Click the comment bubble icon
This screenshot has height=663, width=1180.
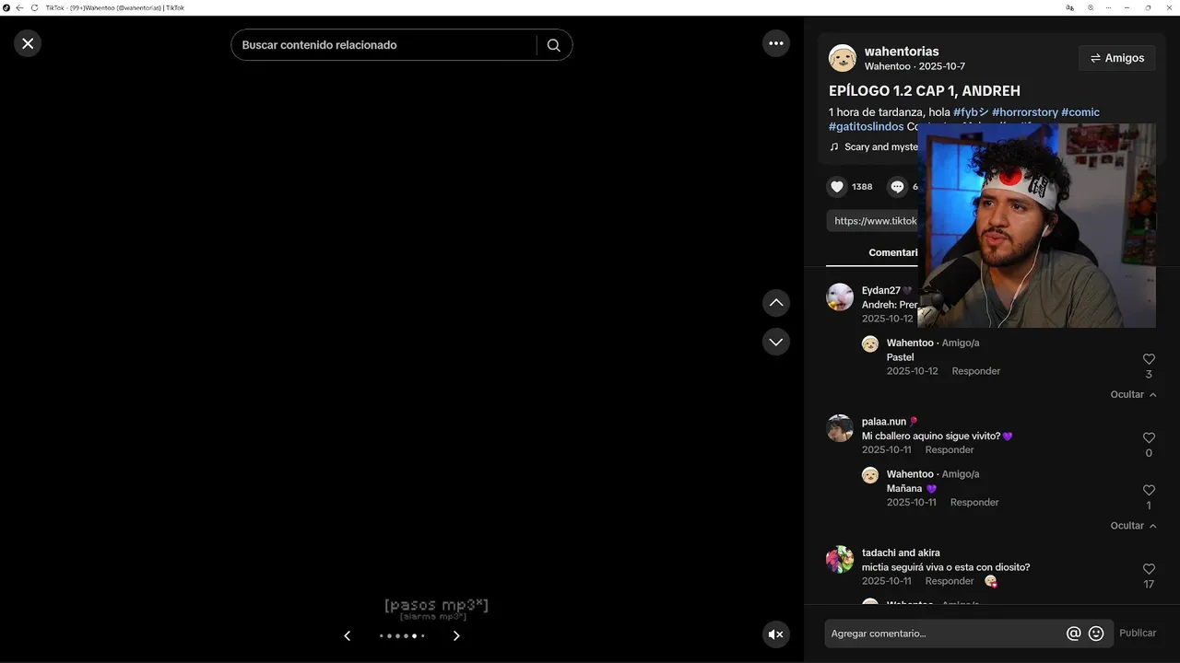coord(898,187)
